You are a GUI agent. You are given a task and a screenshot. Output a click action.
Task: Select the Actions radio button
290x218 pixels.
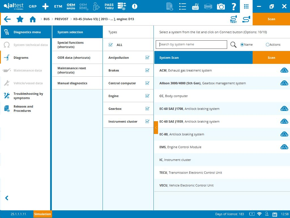pos(268,45)
